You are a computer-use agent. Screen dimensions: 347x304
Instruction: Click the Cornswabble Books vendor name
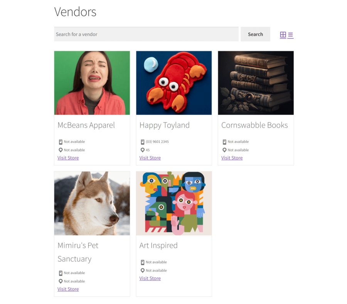tap(254, 125)
